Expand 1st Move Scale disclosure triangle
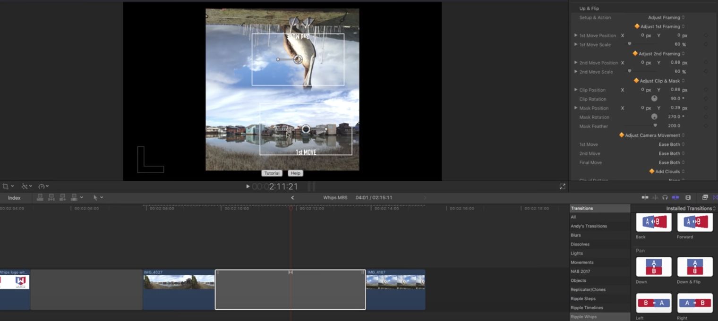 [x=576, y=44]
